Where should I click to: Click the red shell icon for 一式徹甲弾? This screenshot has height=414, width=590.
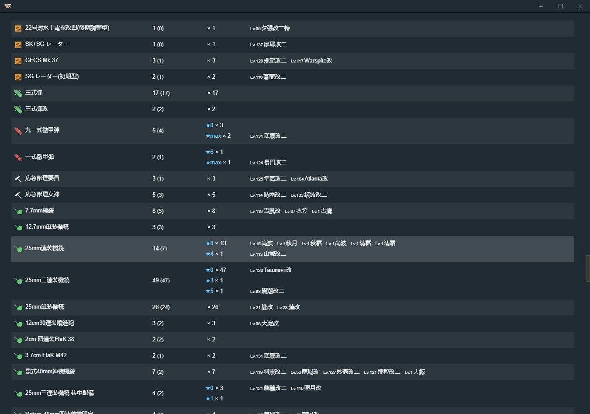tap(18, 157)
